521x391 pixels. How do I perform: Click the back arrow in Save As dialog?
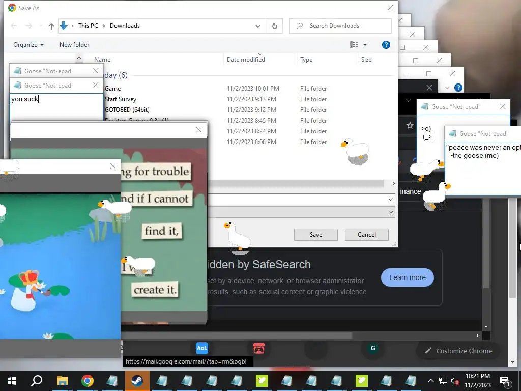14,26
